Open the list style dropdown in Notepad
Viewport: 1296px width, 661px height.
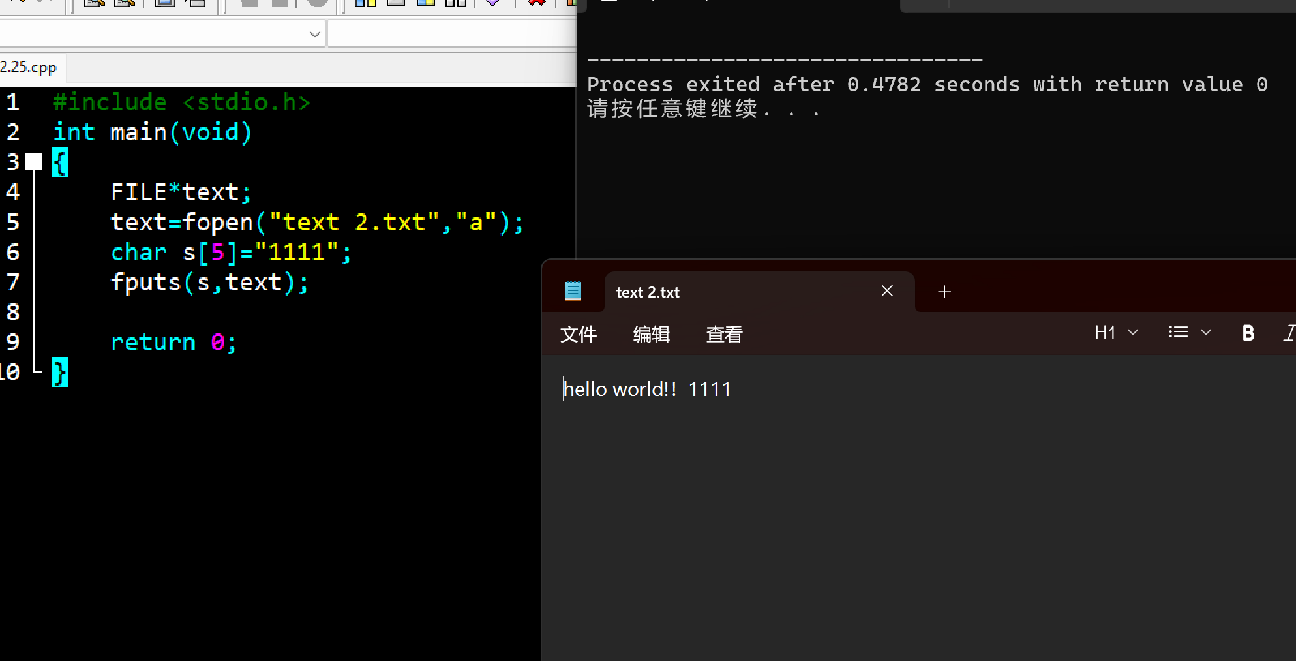coord(1190,333)
